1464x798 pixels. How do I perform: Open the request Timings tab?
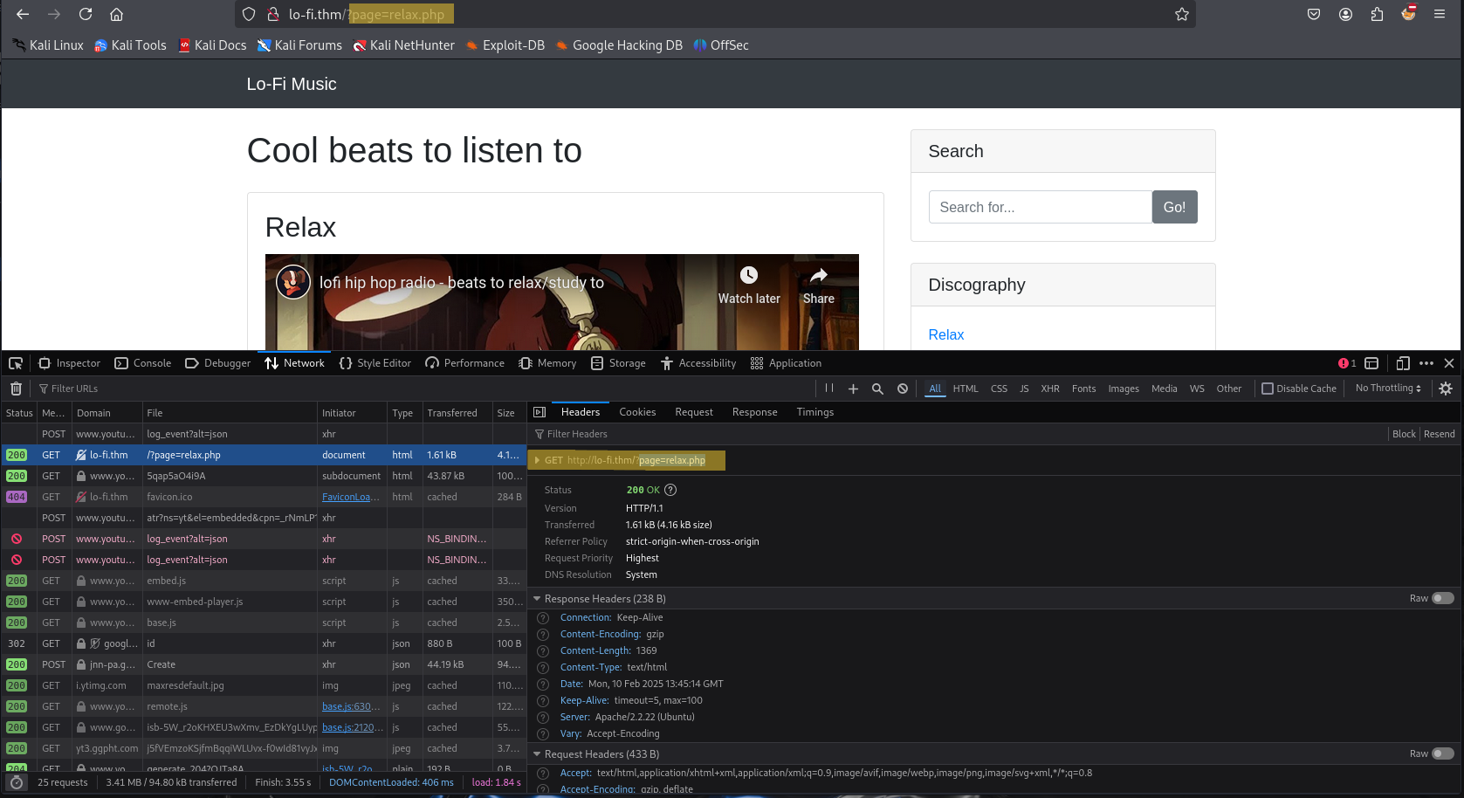[814, 412]
